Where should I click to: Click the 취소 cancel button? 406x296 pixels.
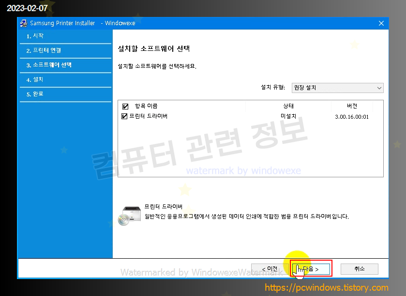(360, 269)
